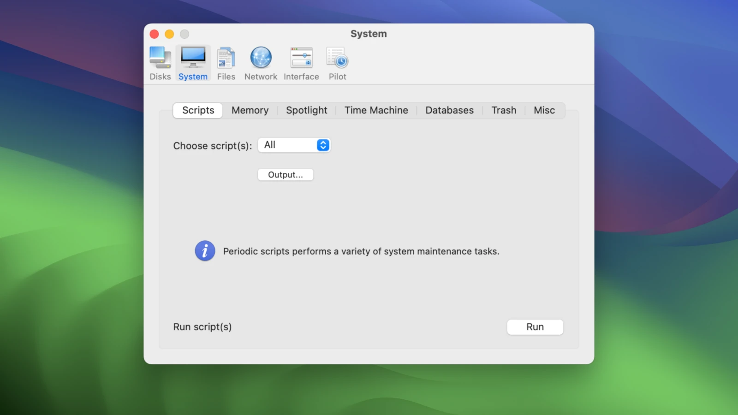Screen dimensions: 738x415
Task: Select the Time Machine tab
Action: pos(376,110)
